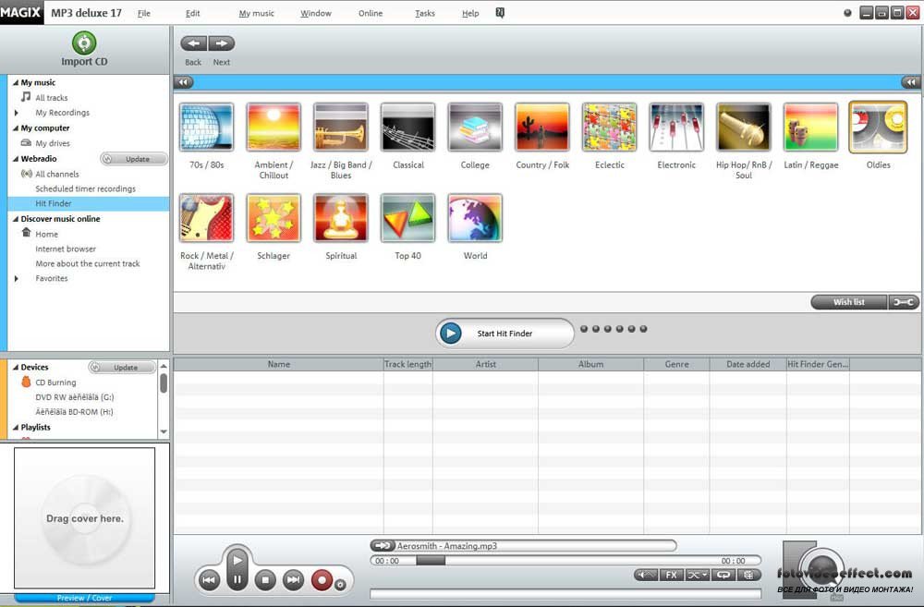Image resolution: width=924 pixels, height=607 pixels.
Task: Click the Start Hit Finder button
Action: point(505,334)
